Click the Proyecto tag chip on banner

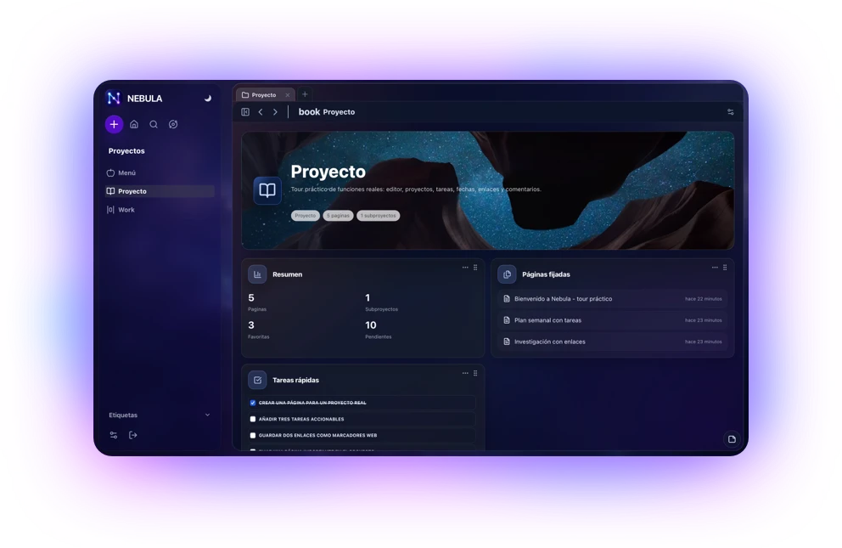click(x=305, y=216)
